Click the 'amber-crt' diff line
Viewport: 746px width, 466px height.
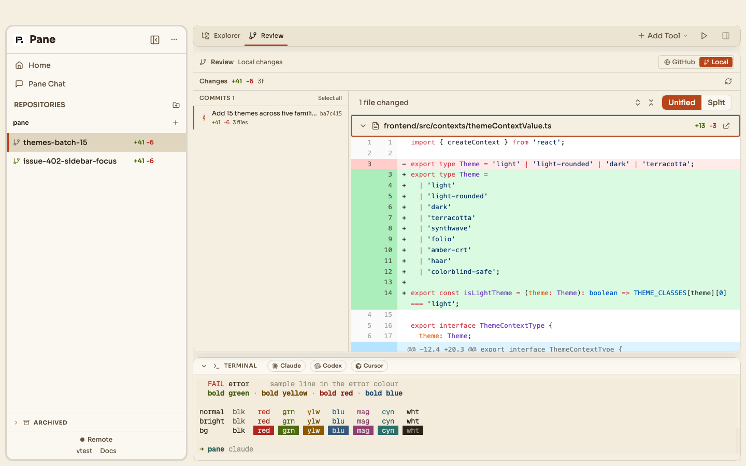click(546, 250)
